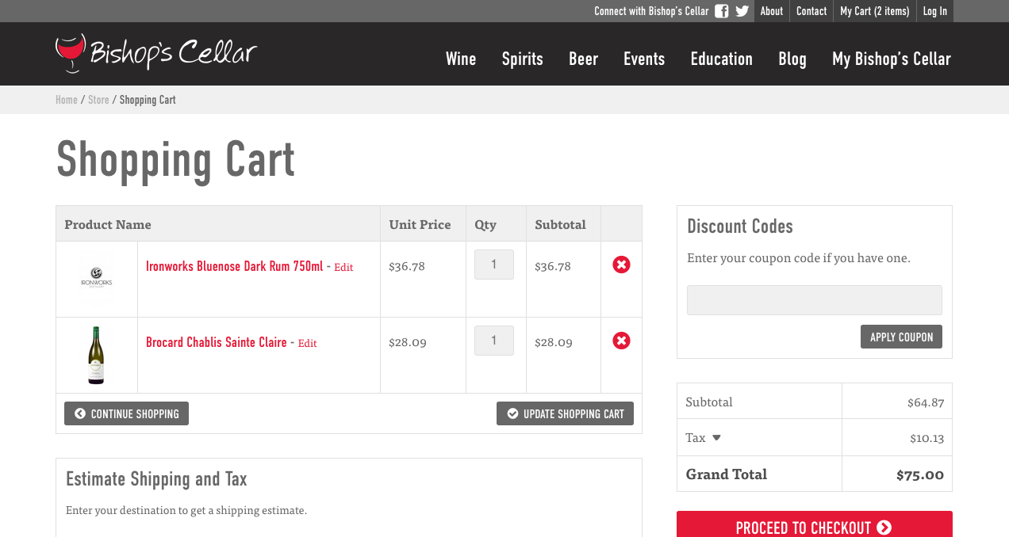This screenshot has height=537, width=1009.
Task: Click the Brocard unit price $28.09
Action: pyautogui.click(x=408, y=342)
